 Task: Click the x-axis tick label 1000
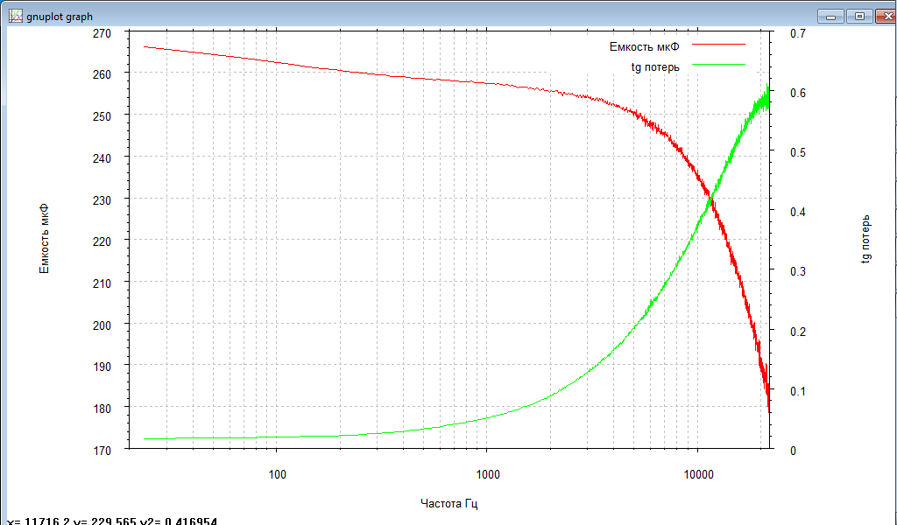coord(487,475)
